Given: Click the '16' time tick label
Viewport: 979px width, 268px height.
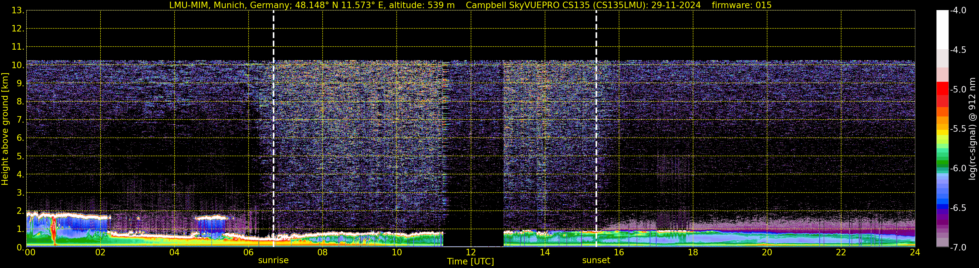Looking at the screenshot, I should click(x=619, y=252).
